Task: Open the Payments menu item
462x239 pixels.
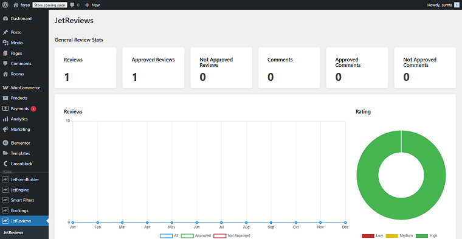Action: point(24,108)
